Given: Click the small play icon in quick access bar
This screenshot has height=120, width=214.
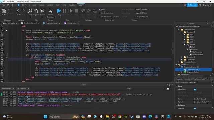Looking at the screenshot, I should coord(19,5).
